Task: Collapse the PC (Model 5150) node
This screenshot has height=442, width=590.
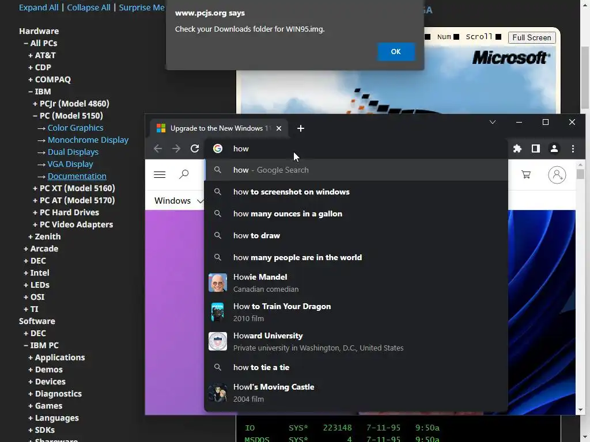Action: pos(68,115)
